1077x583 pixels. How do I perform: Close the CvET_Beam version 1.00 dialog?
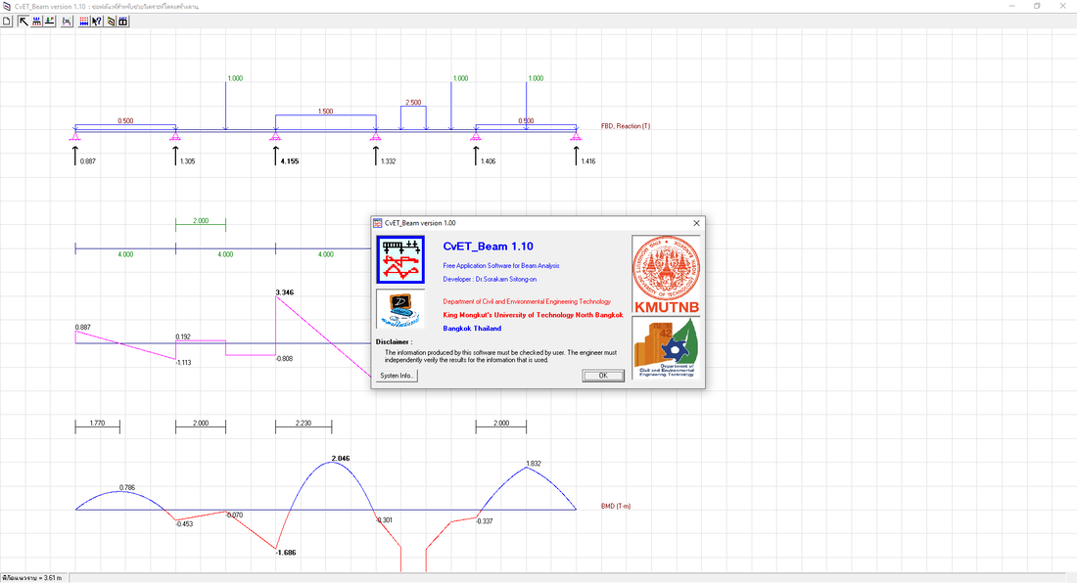pyautogui.click(x=696, y=223)
